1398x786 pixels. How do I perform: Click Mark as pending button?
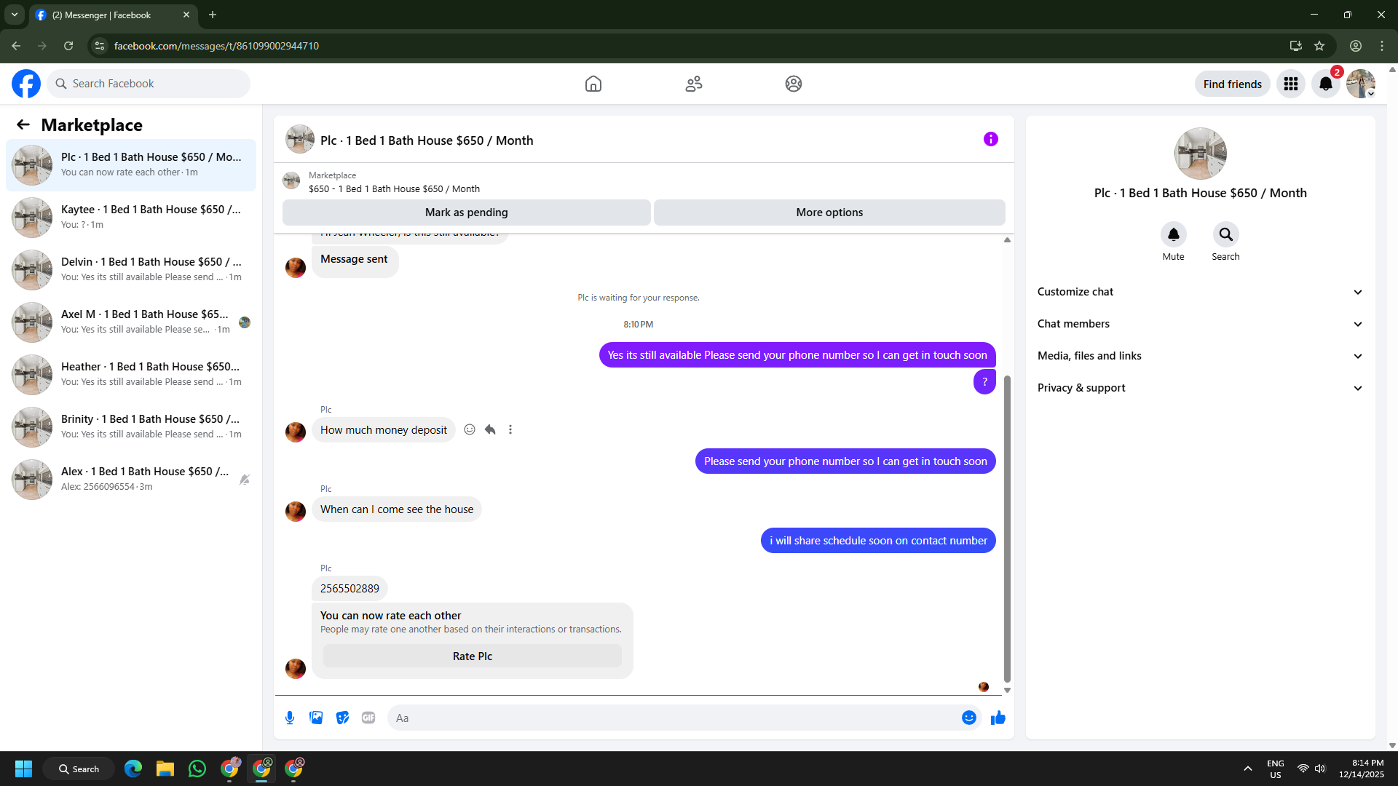pos(466,213)
